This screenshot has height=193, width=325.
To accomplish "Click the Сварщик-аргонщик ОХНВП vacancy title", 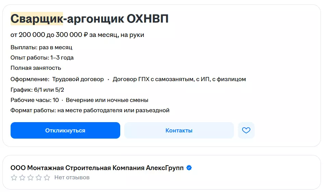I will point(89,19).
